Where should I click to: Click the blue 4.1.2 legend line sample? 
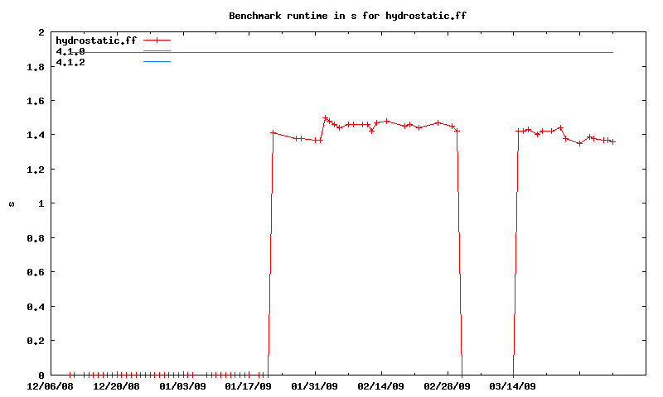pos(157,62)
